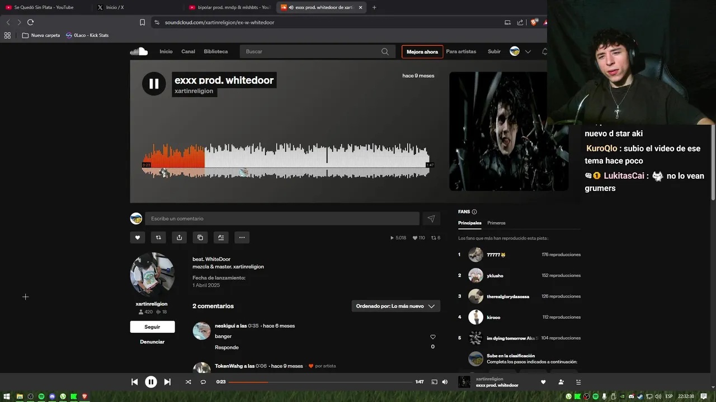This screenshot has height=402, width=716.
Task: Open cast to device icon in player
Action: (434, 382)
